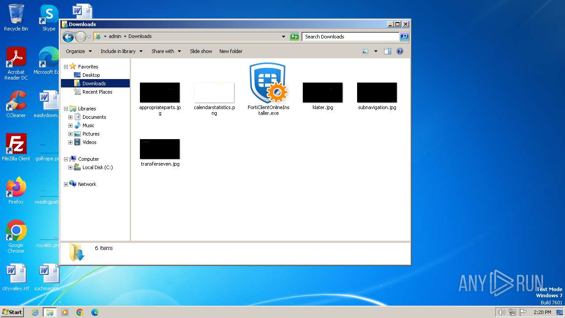Open the admin breadcrumb dropdown arrow
The height and width of the screenshot is (318, 565).
click(125, 37)
